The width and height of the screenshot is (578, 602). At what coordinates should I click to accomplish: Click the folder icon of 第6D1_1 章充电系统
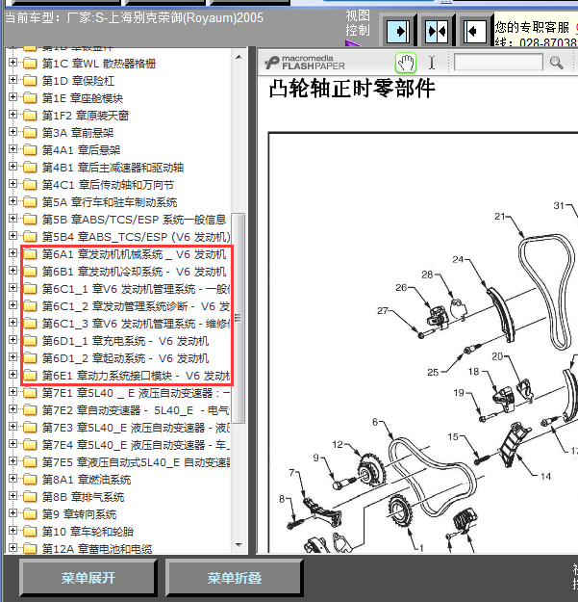tap(30, 341)
